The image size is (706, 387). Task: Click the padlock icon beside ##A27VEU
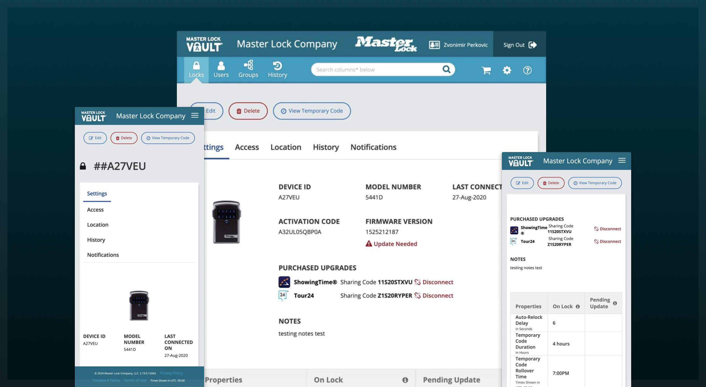(x=83, y=166)
